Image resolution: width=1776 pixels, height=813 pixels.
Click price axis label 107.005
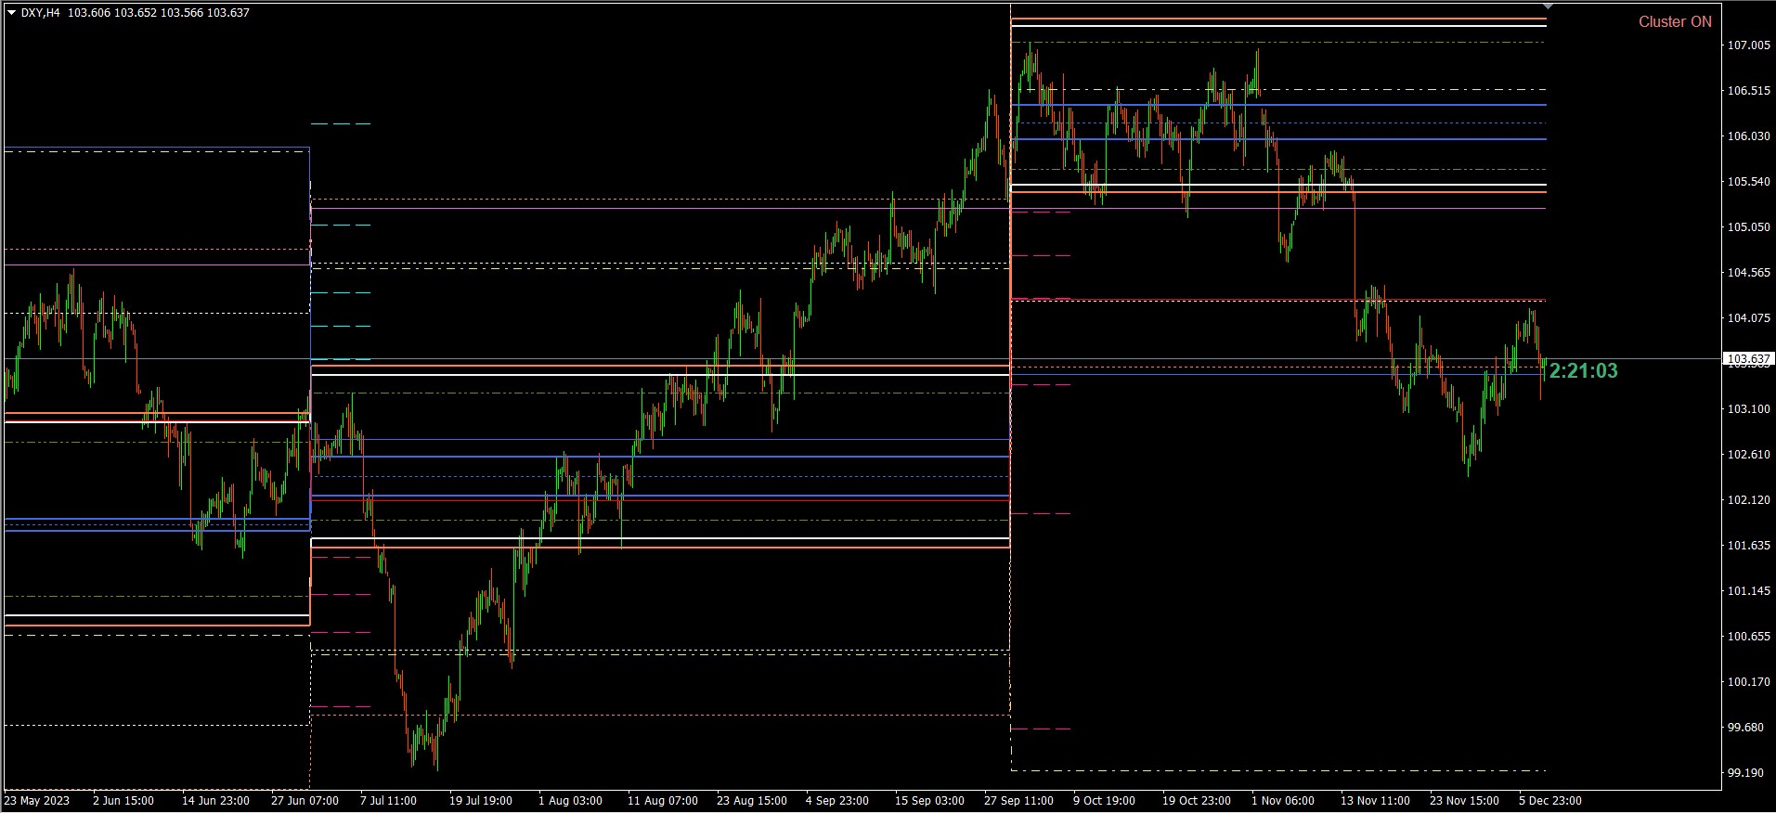(x=1747, y=45)
